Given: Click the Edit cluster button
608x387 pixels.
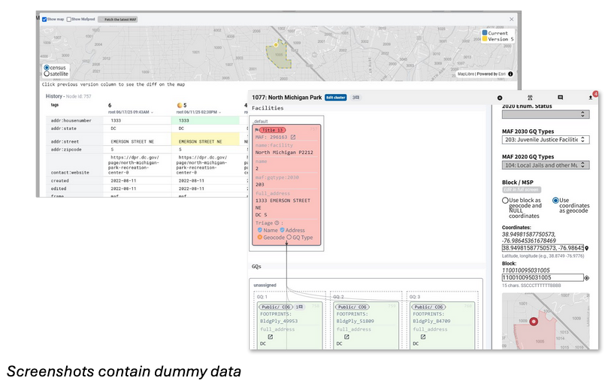Looking at the screenshot, I should click(335, 98).
